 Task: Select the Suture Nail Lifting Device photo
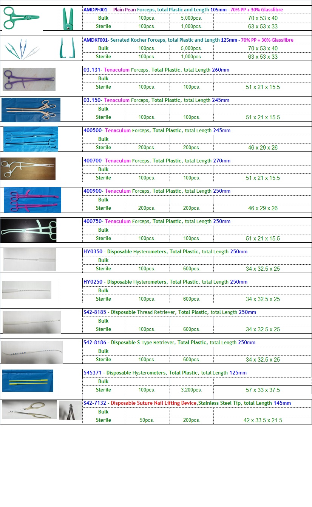pos(29,410)
